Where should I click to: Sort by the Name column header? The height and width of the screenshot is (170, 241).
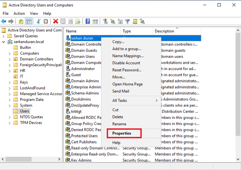pos(92,31)
